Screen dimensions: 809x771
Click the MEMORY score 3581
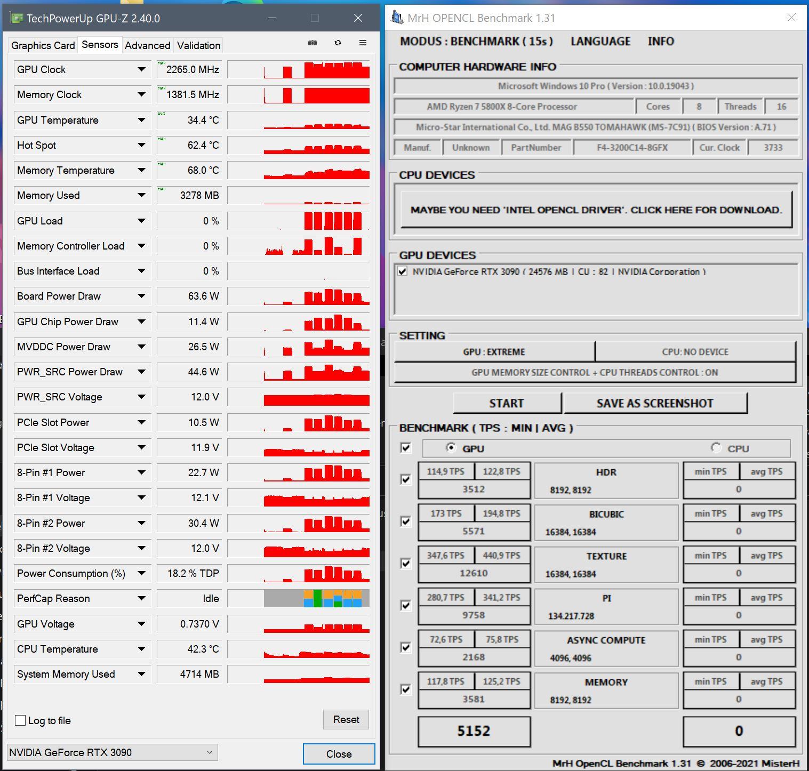[x=474, y=699]
